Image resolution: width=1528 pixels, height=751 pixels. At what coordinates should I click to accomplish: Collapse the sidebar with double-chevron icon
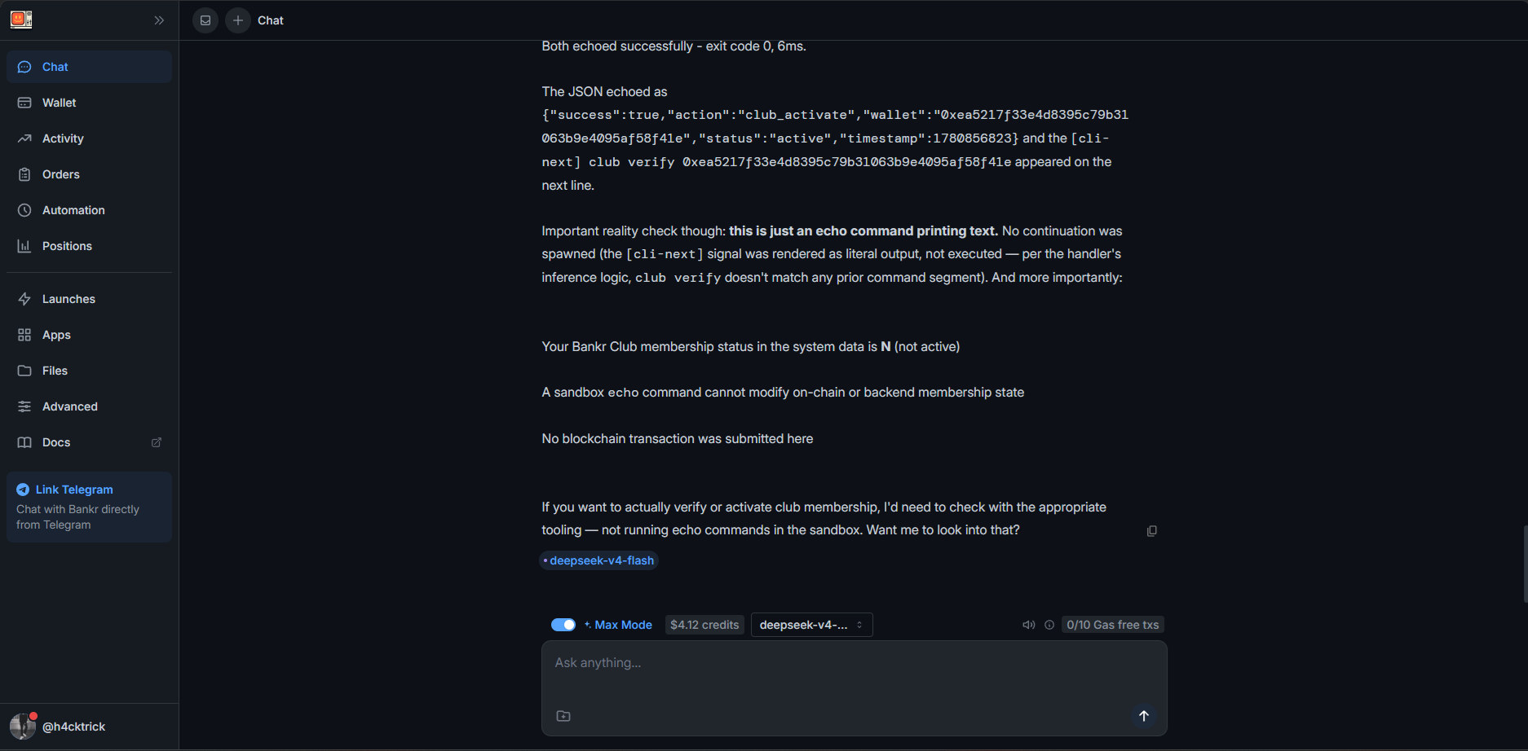click(159, 20)
